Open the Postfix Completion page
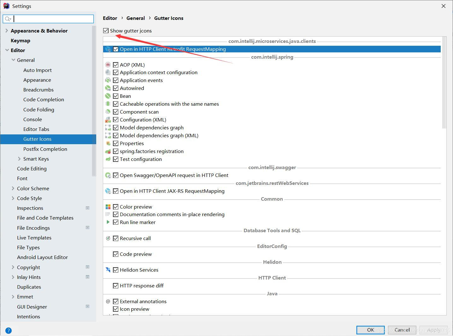 (45, 149)
